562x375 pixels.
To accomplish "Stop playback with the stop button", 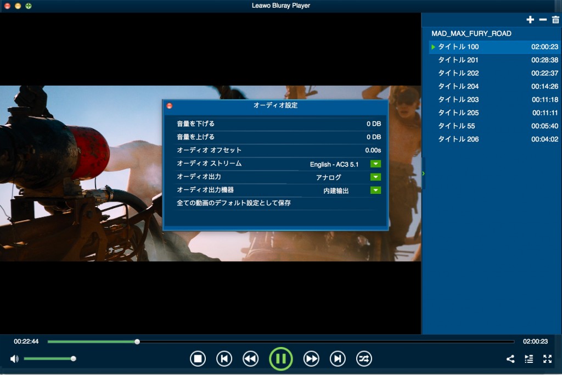I will tap(198, 359).
